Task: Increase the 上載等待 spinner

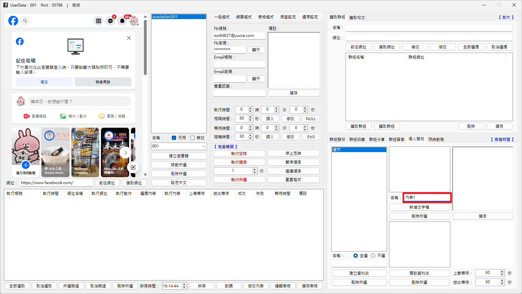Action: (502, 271)
